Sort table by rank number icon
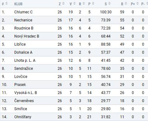148x121 pixels. point(7,4)
